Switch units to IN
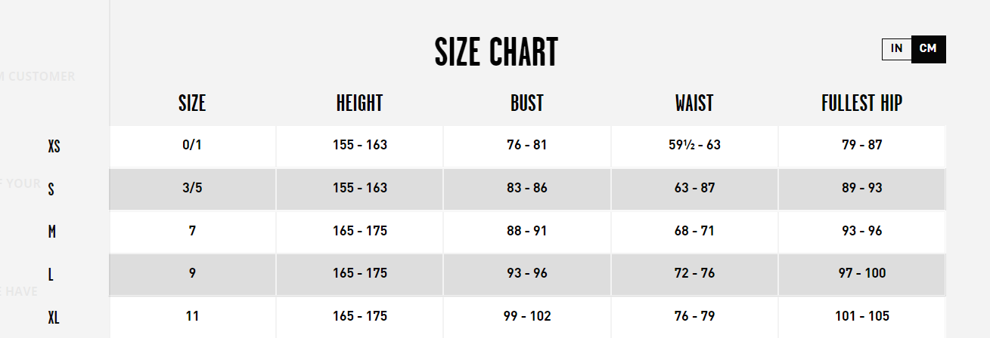Viewport: 990px width, 338px height. click(x=897, y=49)
